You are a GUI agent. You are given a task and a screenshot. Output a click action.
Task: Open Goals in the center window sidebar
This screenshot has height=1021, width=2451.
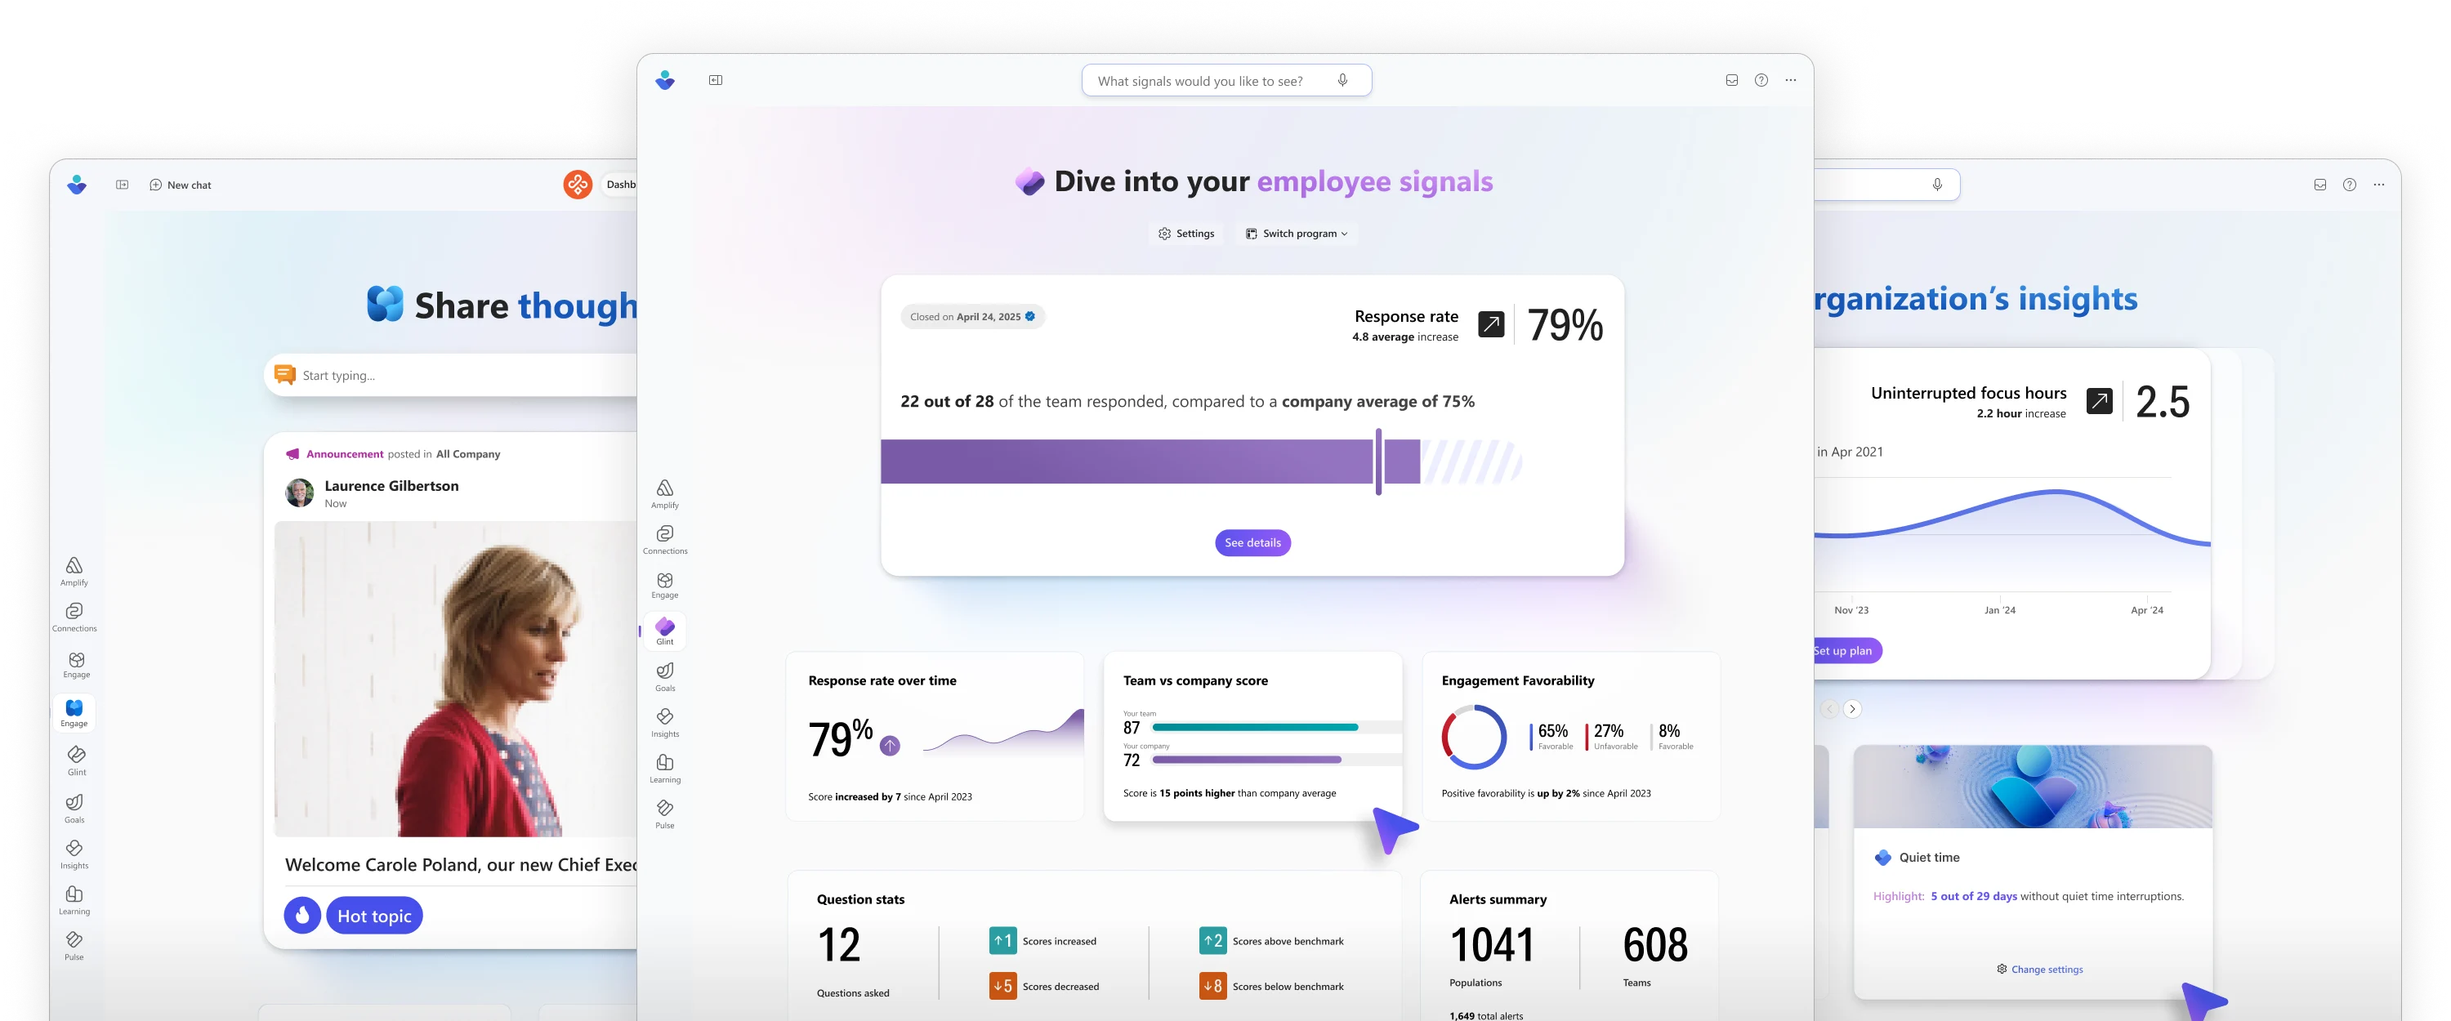665,676
